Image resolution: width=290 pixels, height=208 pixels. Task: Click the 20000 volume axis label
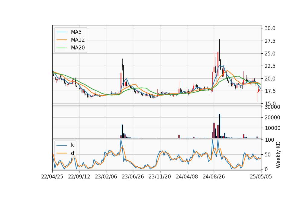[x=272, y=118]
